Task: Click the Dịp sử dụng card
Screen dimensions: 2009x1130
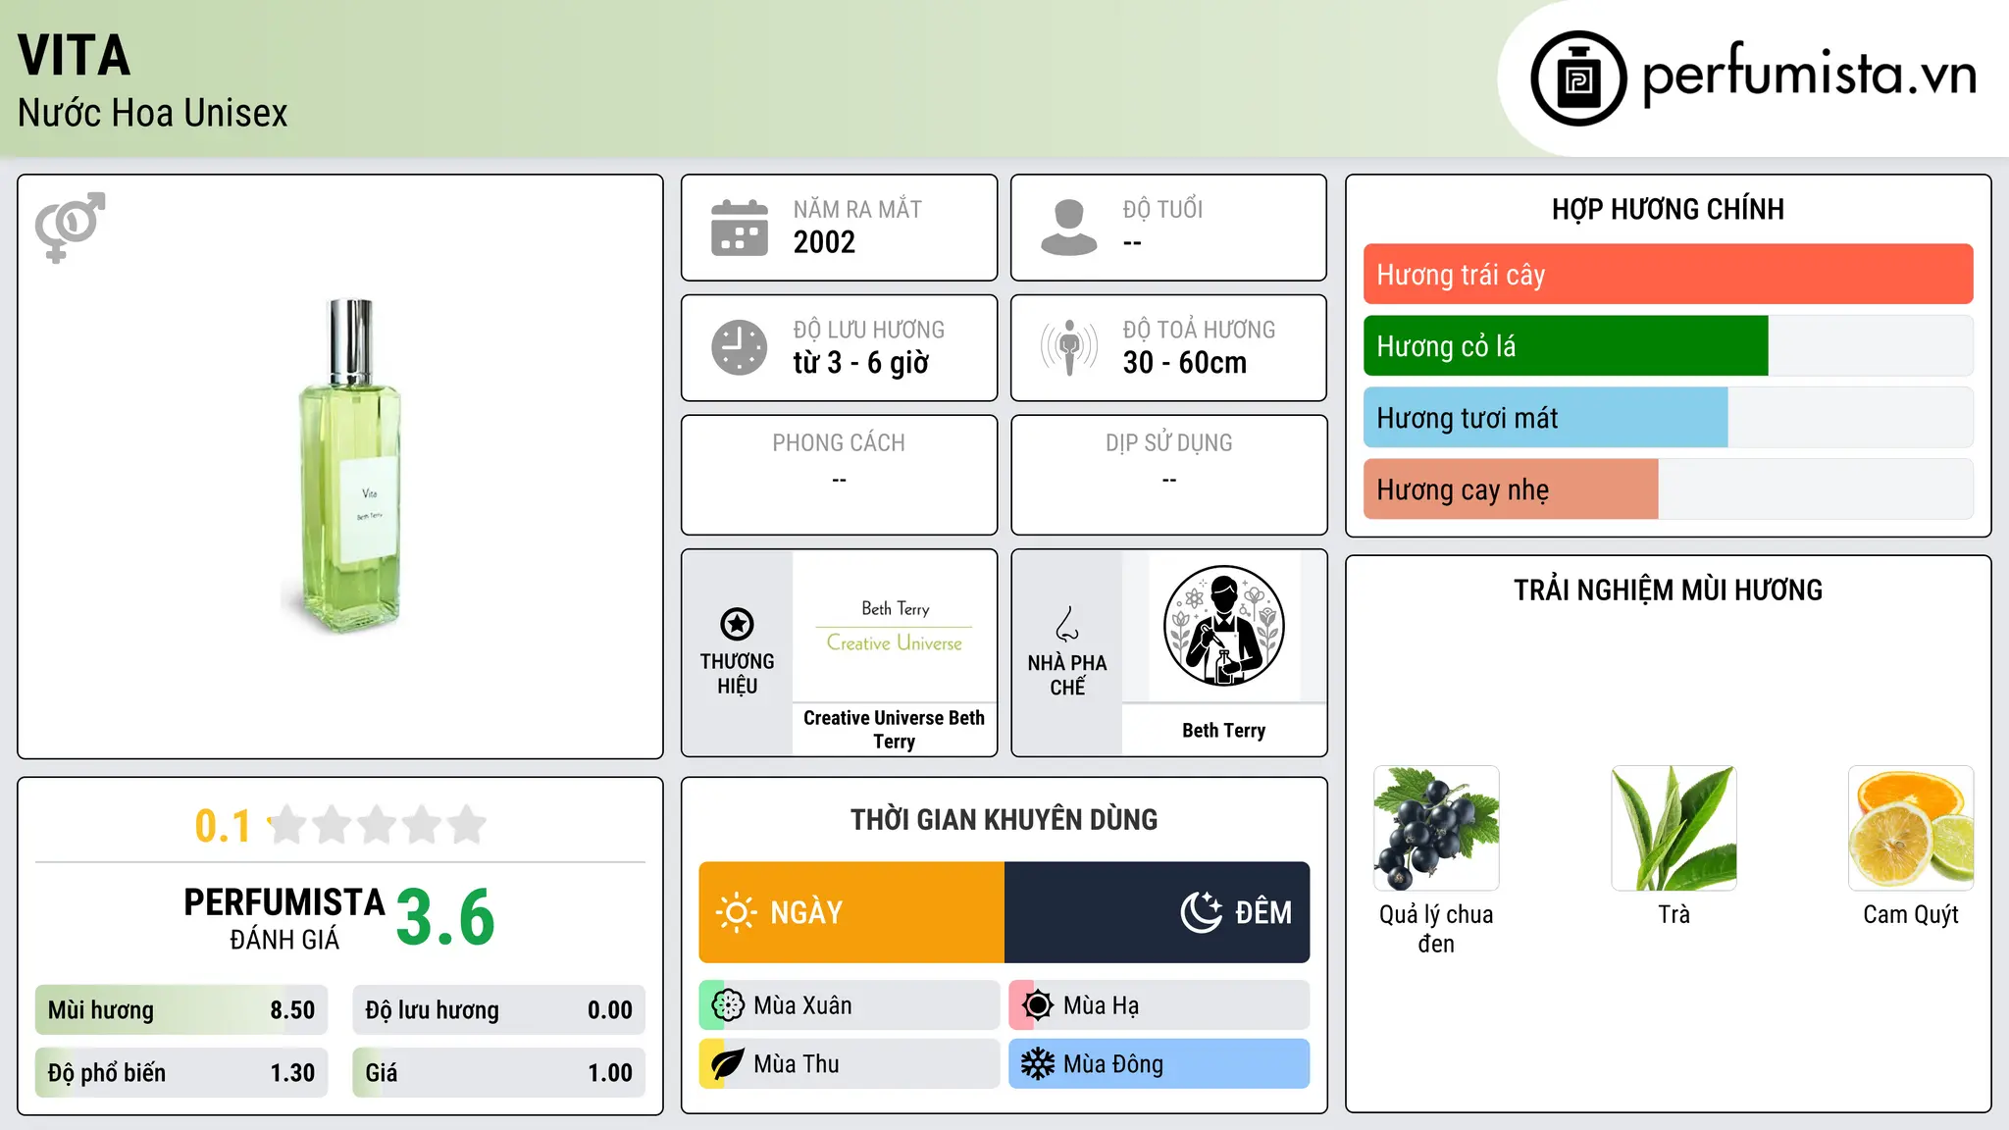Action: coord(1169,475)
